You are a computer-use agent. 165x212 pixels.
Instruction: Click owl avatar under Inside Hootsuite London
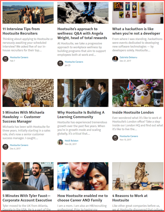115,138
